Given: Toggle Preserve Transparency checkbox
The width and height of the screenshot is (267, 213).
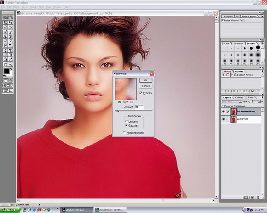Looking at the screenshot, I should click(x=223, y=106).
